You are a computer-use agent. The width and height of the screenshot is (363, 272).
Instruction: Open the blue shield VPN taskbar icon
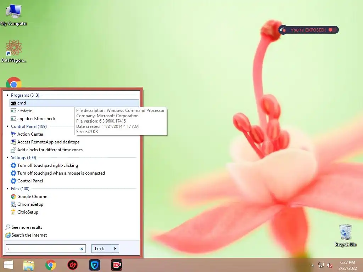click(94, 265)
